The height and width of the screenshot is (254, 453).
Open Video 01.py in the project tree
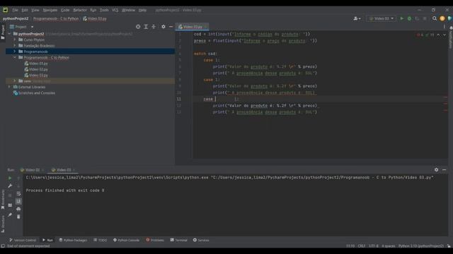point(36,64)
